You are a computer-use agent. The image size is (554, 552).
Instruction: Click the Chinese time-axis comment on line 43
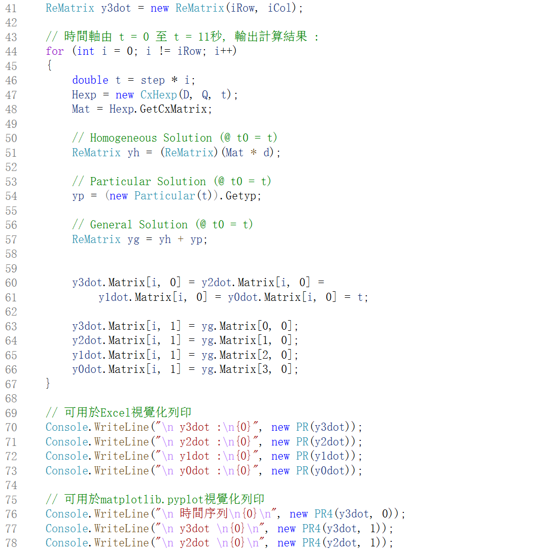click(182, 37)
